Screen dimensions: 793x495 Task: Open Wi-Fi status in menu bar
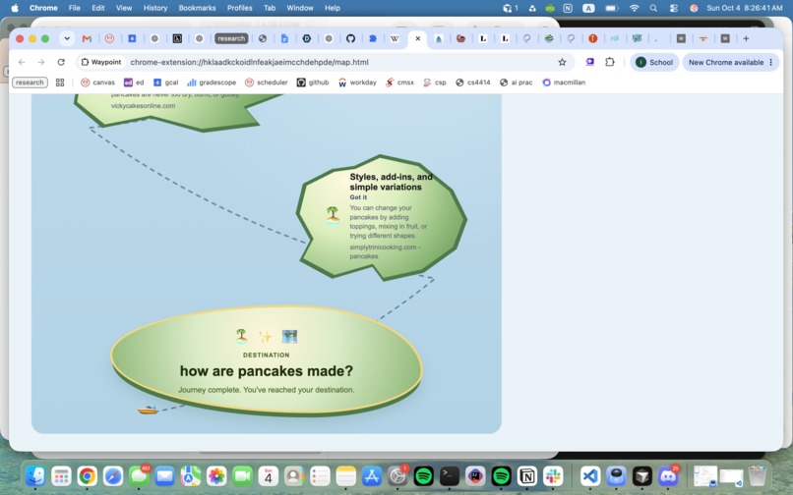pos(635,8)
